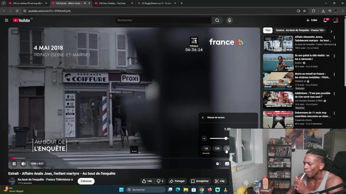Open the Dobermann de 11 mois video thumbnail
Image resolution: width=346 pixels, height=194 pixels.
tap(278, 120)
